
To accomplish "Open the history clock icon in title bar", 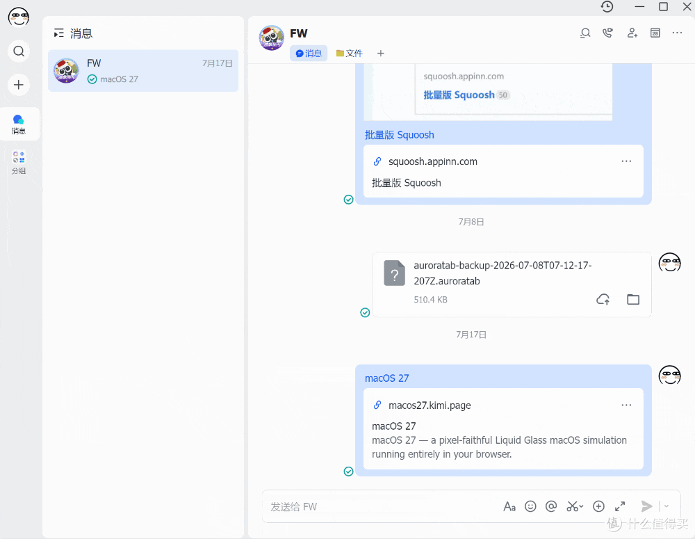I will 607,7.
